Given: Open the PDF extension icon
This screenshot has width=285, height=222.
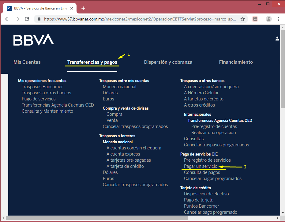Looking at the screenshot, I should (x=255, y=19).
